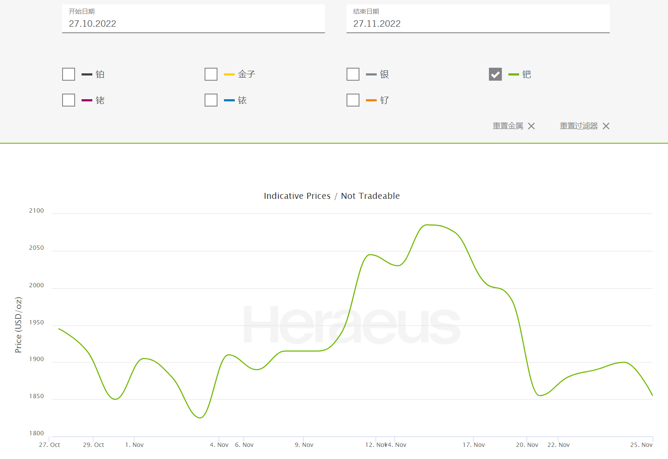
Task: Click the X icon beside 重置过滤器
Action: (606, 126)
